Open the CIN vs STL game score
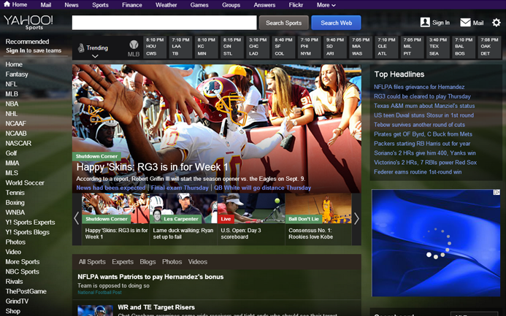 232,47
